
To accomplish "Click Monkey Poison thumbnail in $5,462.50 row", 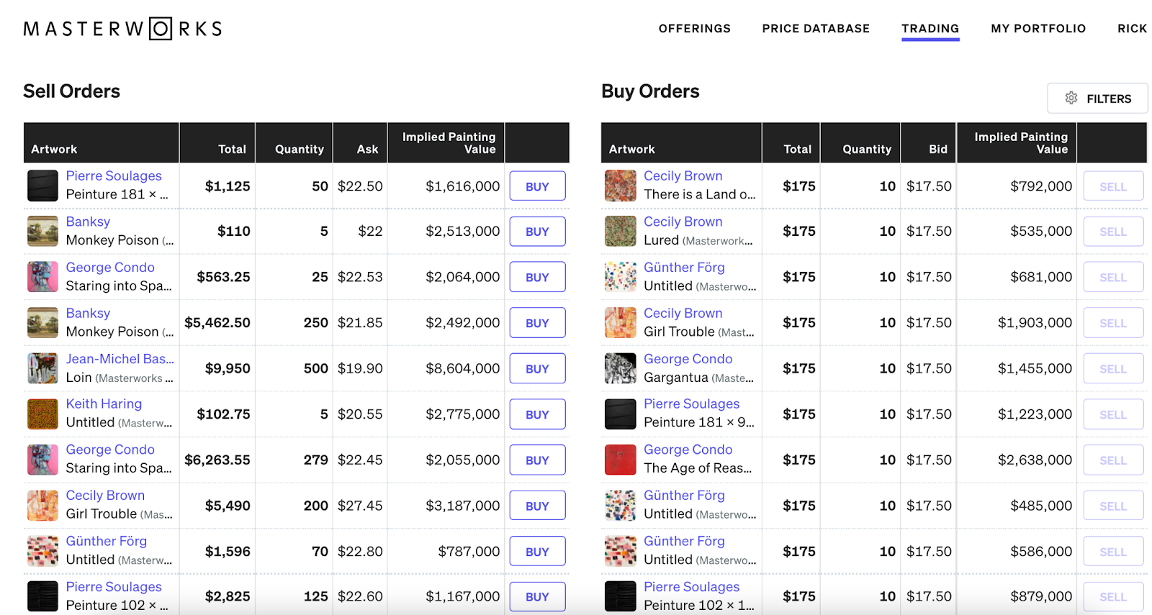I will coord(42,323).
